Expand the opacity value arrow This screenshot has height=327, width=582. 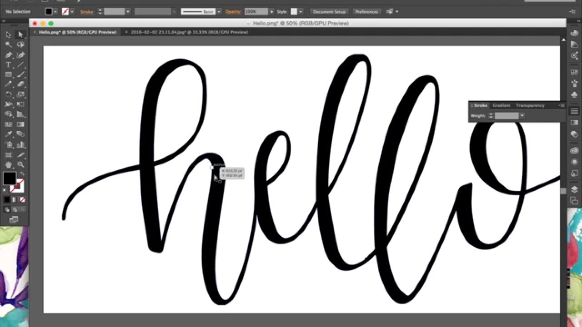(x=272, y=11)
